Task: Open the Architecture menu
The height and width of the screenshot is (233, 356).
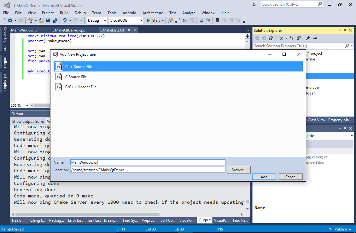Action: click(x=153, y=13)
